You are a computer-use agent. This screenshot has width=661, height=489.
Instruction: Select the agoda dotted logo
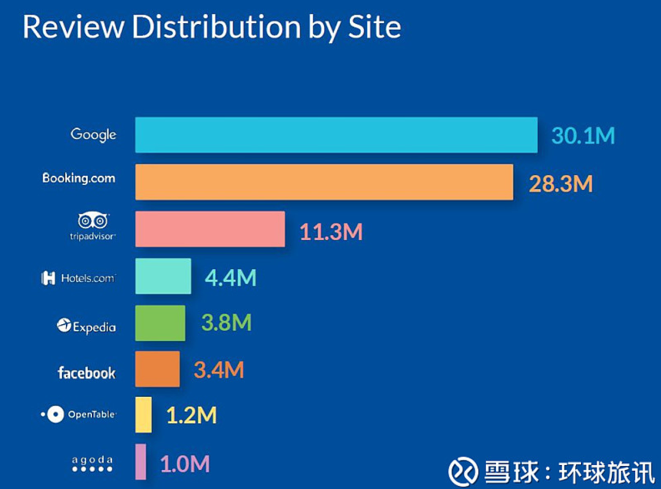coord(92,464)
